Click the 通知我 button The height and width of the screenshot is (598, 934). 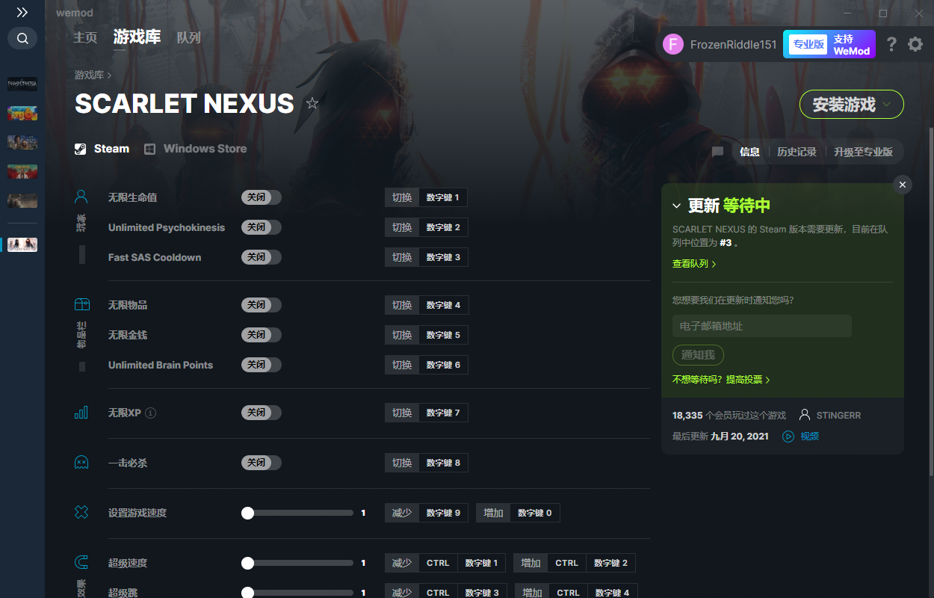698,355
